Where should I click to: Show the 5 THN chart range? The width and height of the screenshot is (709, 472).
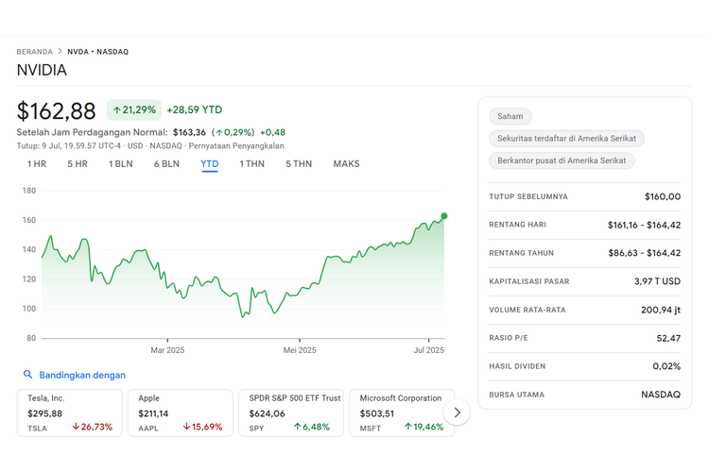click(x=299, y=164)
